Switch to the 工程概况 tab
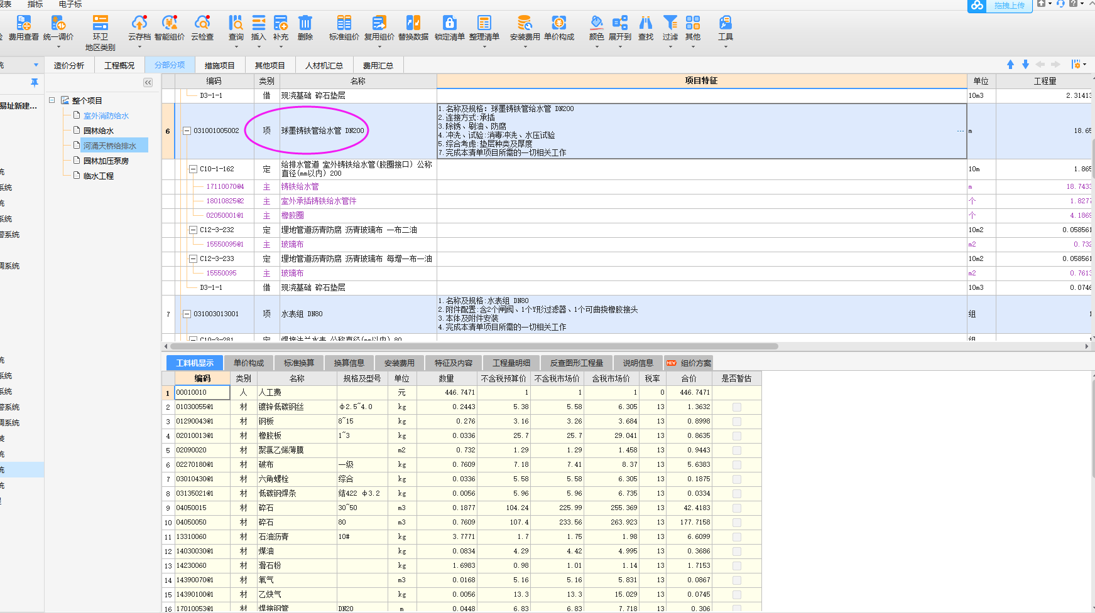 coord(119,65)
